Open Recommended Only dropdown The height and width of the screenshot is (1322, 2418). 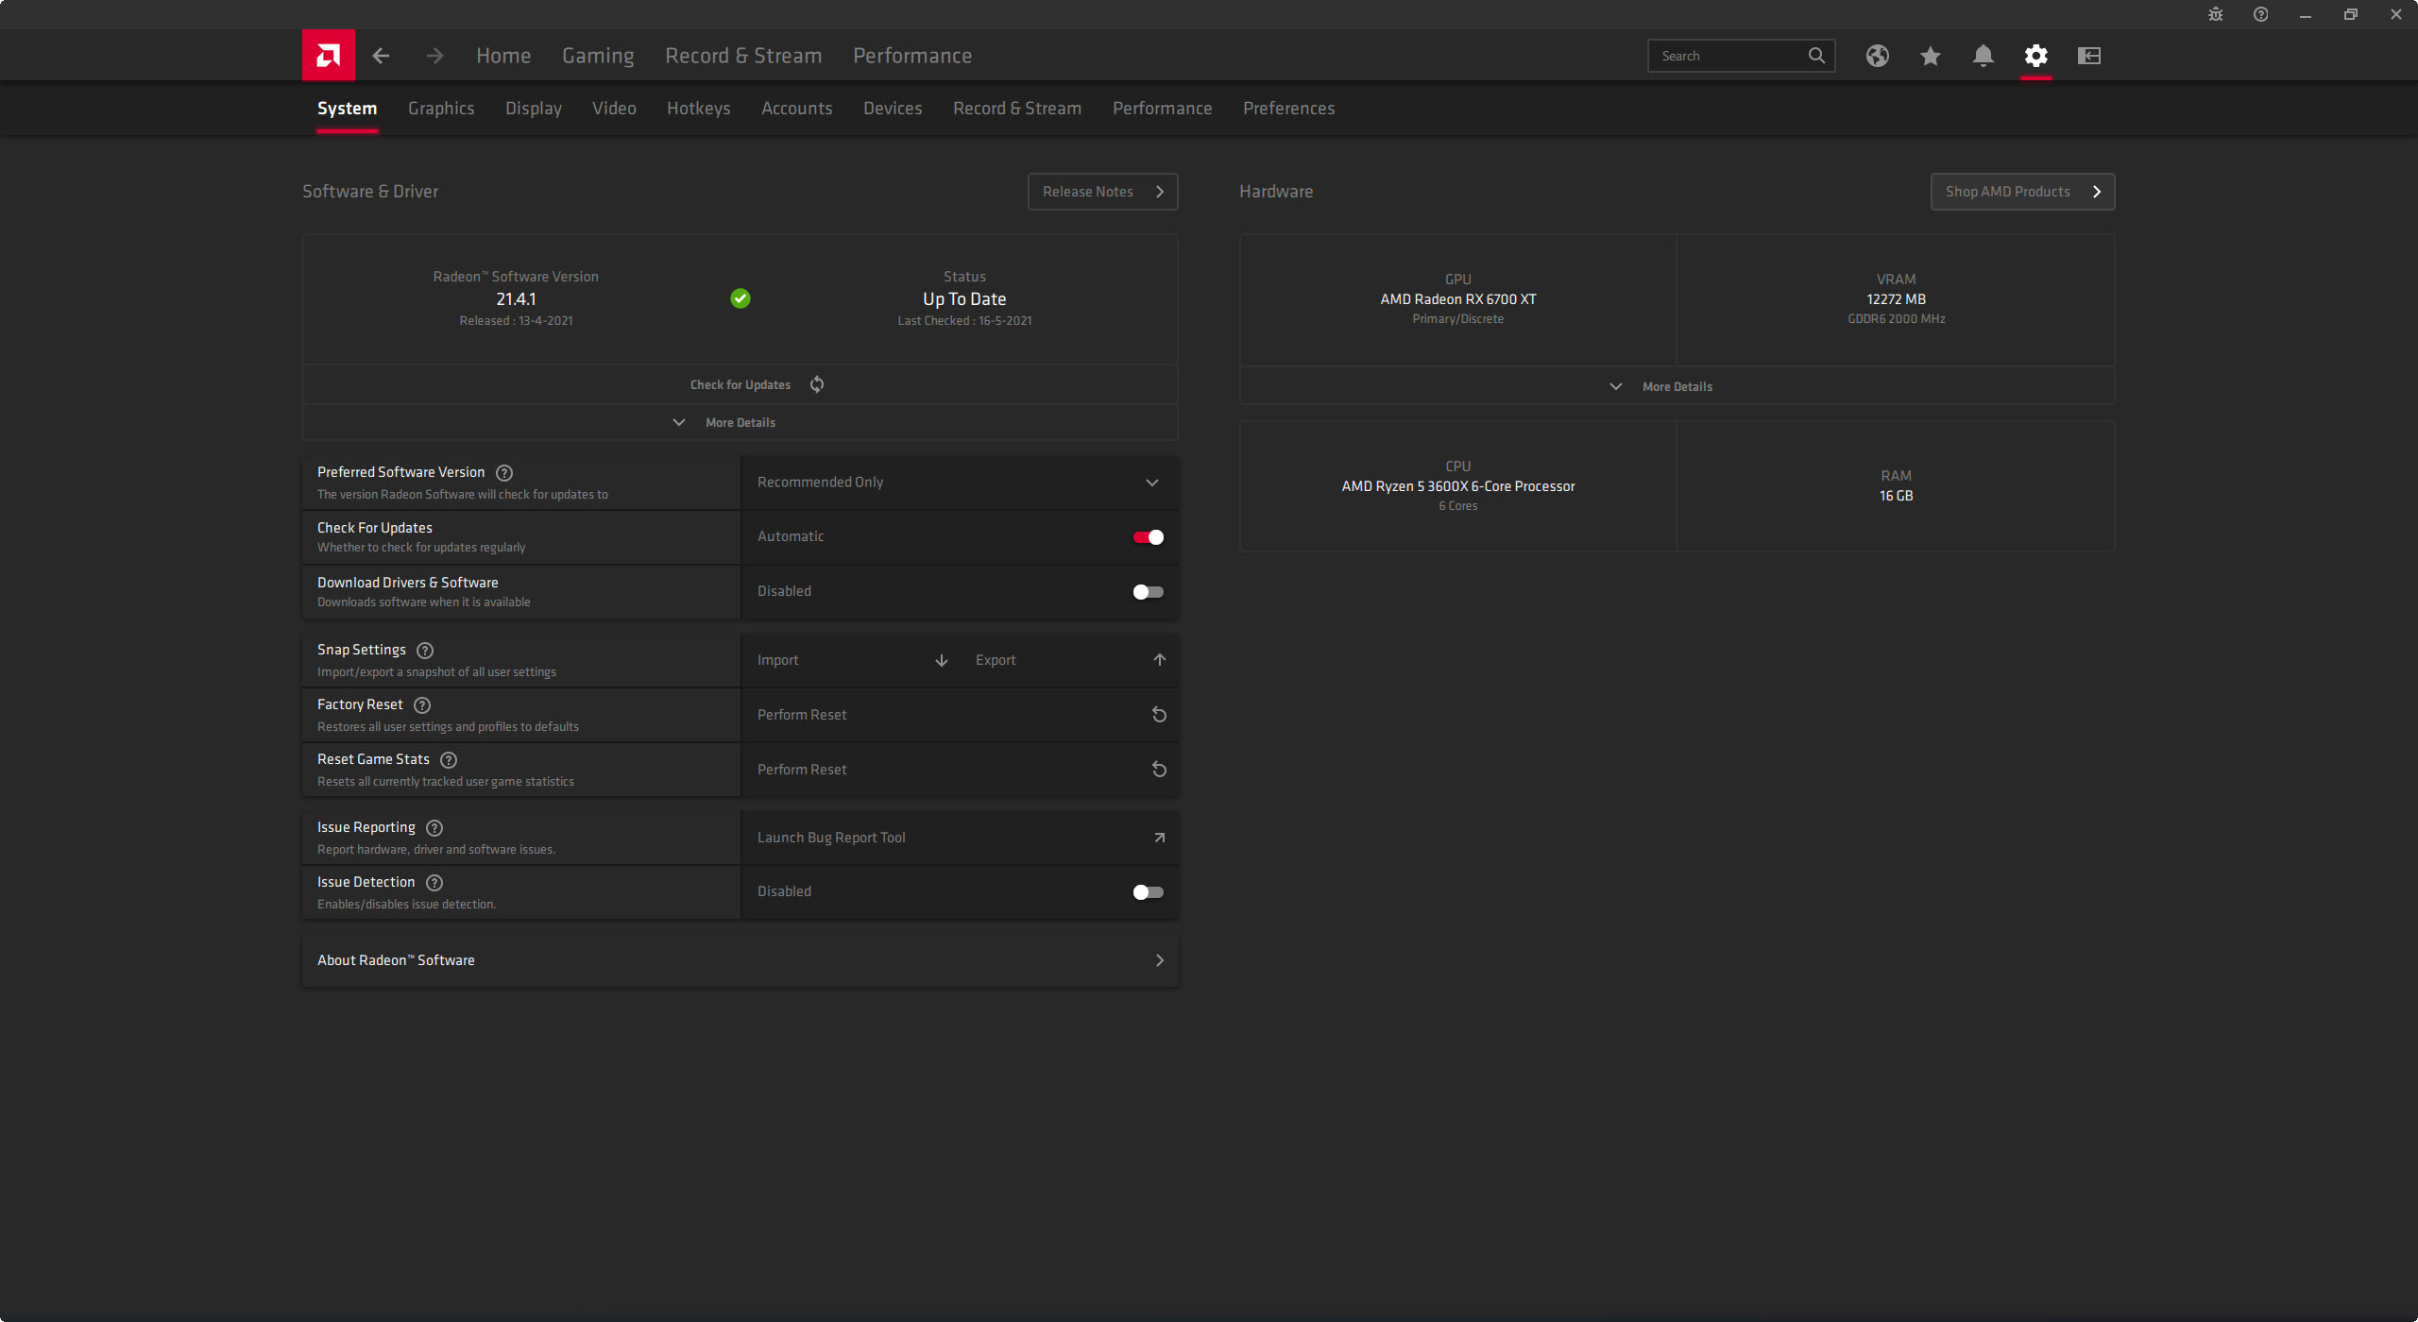(x=960, y=483)
